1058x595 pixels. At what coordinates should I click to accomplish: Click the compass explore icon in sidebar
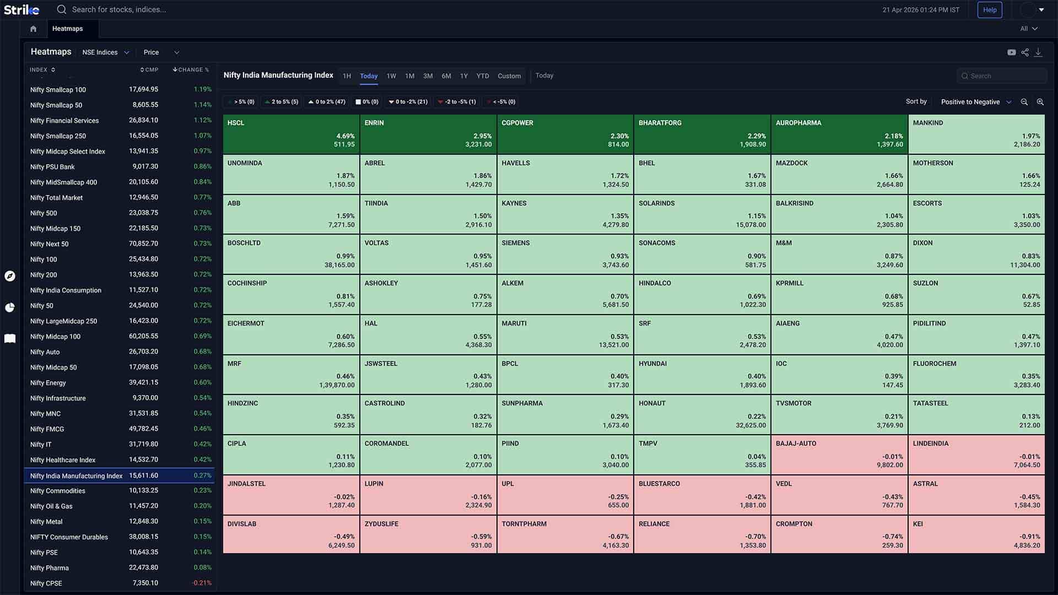click(10, 276)
